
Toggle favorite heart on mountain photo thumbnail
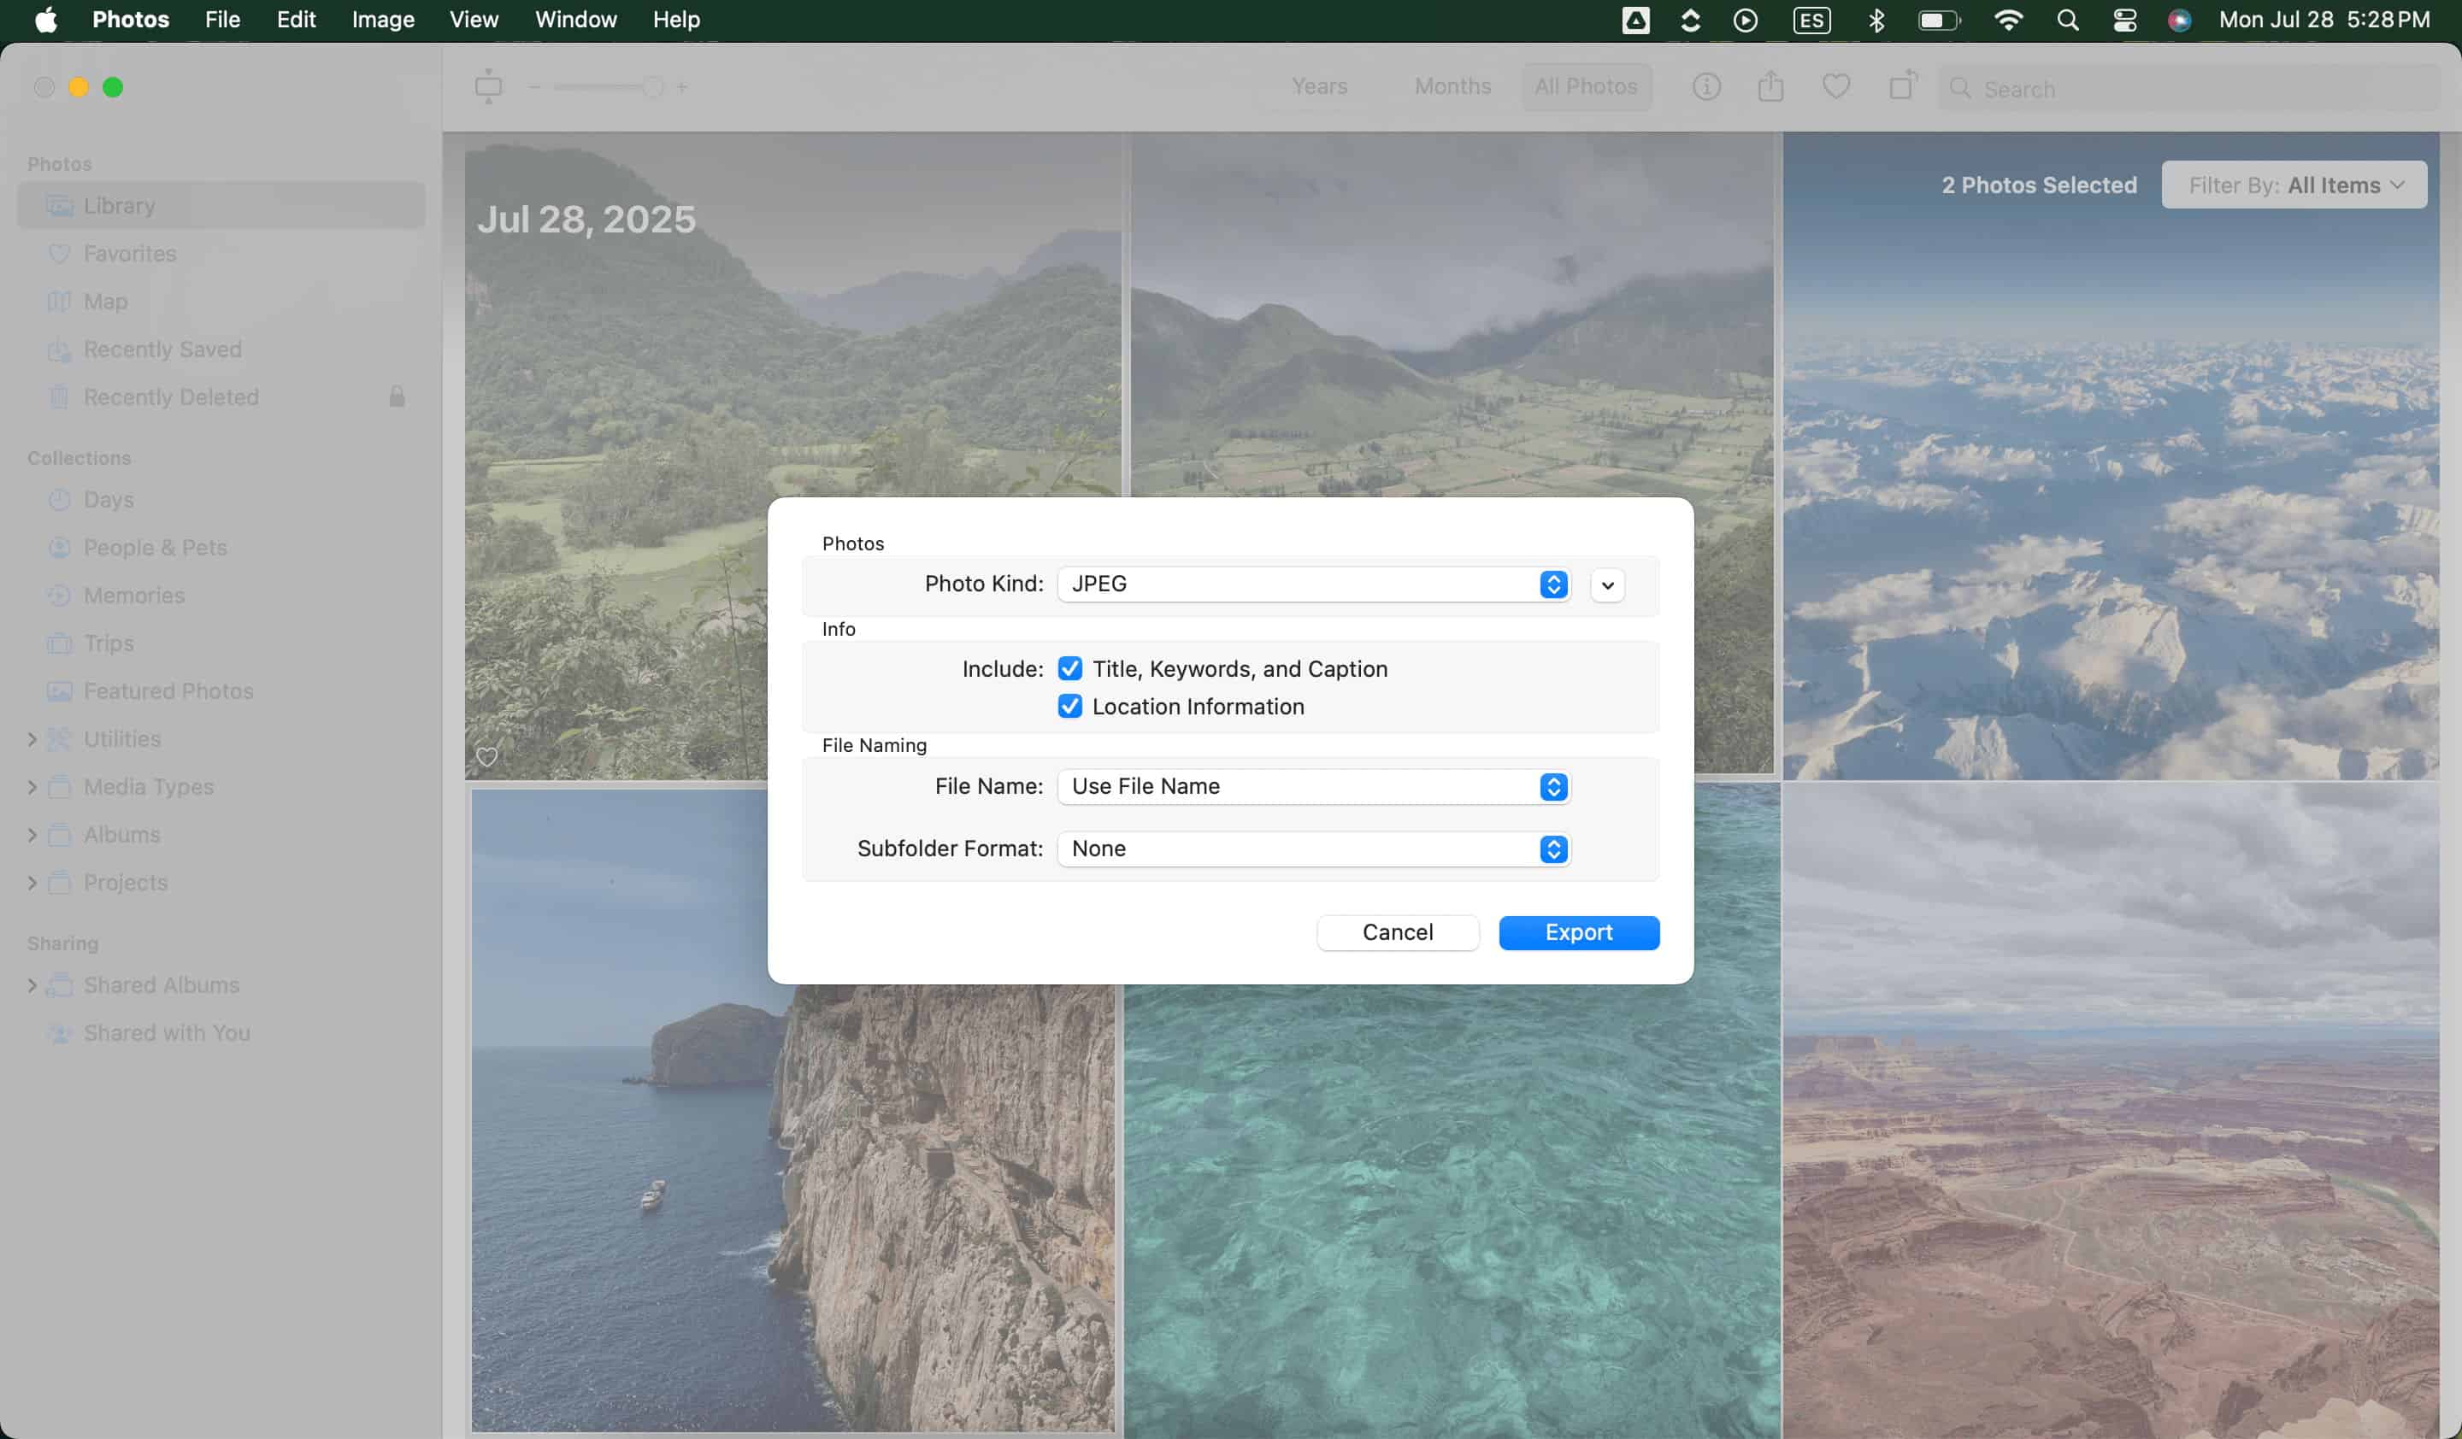pos(486,756)
